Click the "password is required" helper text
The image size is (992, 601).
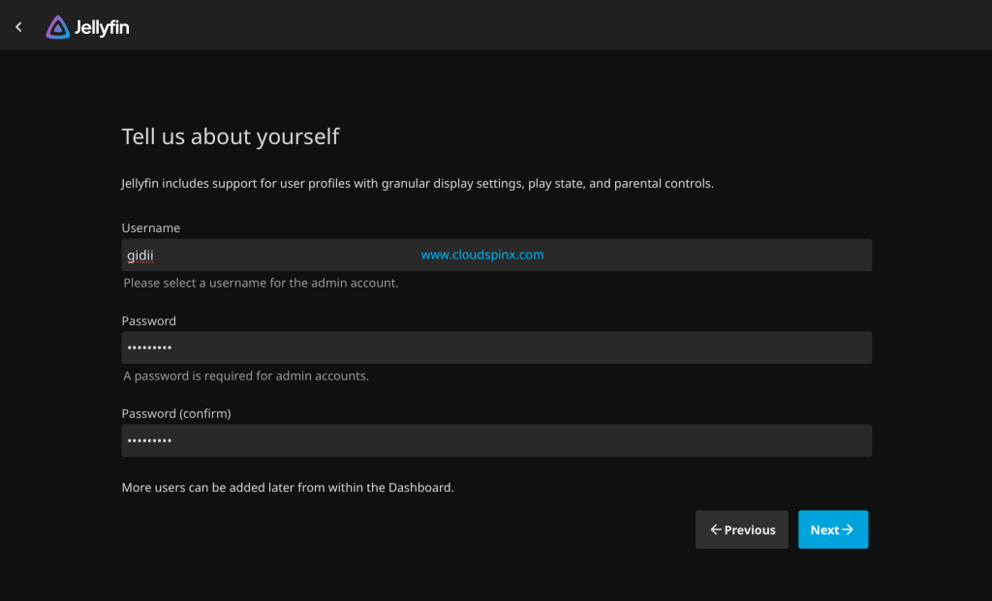(x=246, y=376)
